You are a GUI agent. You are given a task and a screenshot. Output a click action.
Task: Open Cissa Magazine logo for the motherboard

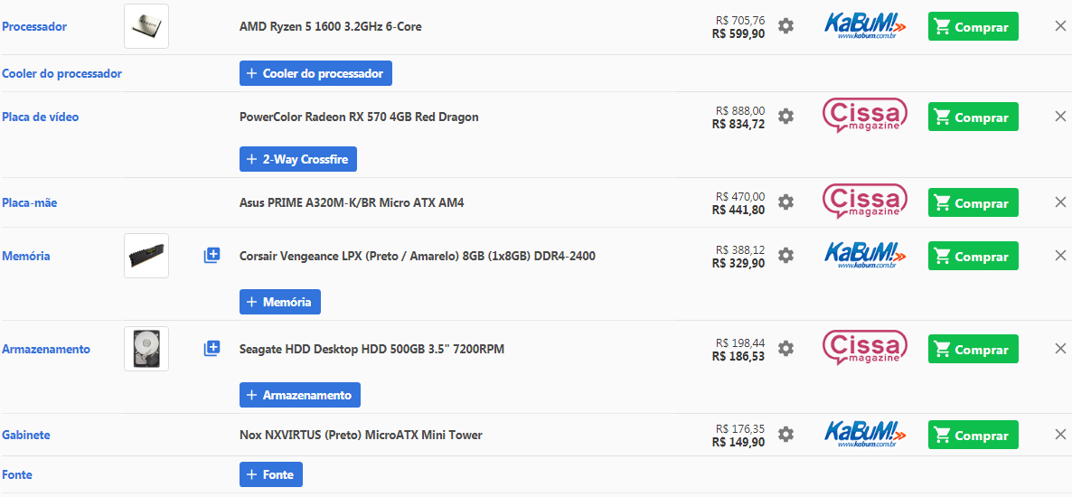(864, 202)
